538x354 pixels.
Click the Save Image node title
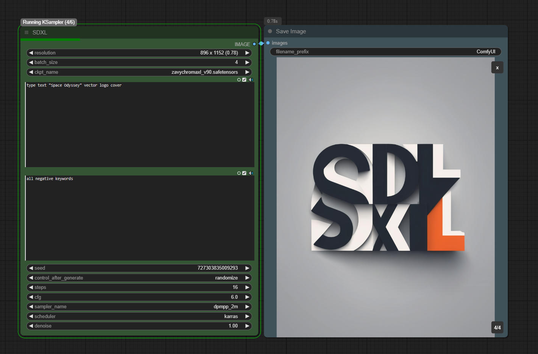(x=291, y=31)
